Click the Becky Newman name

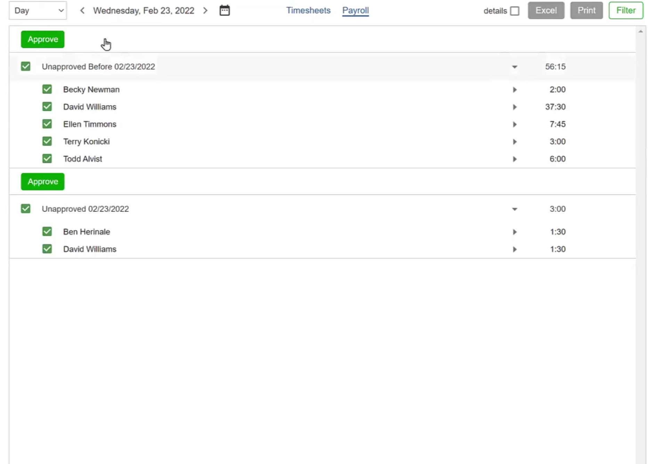[91, 90]
